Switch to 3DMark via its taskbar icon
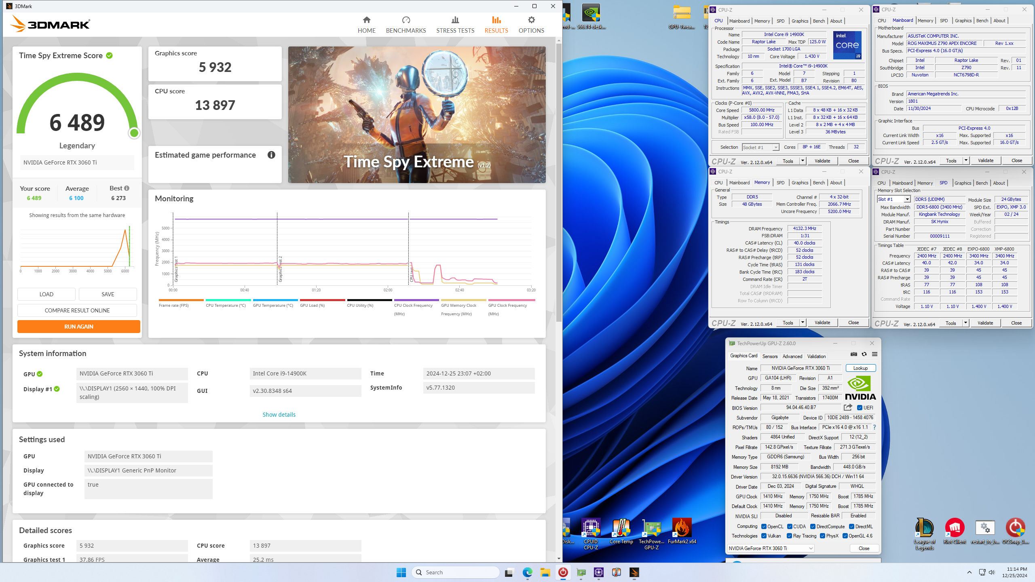 [x=634, y=572]
